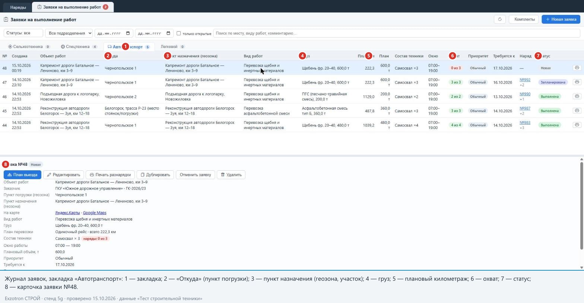This screenshot has width=584, height=303.
Task: Click the «Новая заявка» button
Action: coord(561,19)
